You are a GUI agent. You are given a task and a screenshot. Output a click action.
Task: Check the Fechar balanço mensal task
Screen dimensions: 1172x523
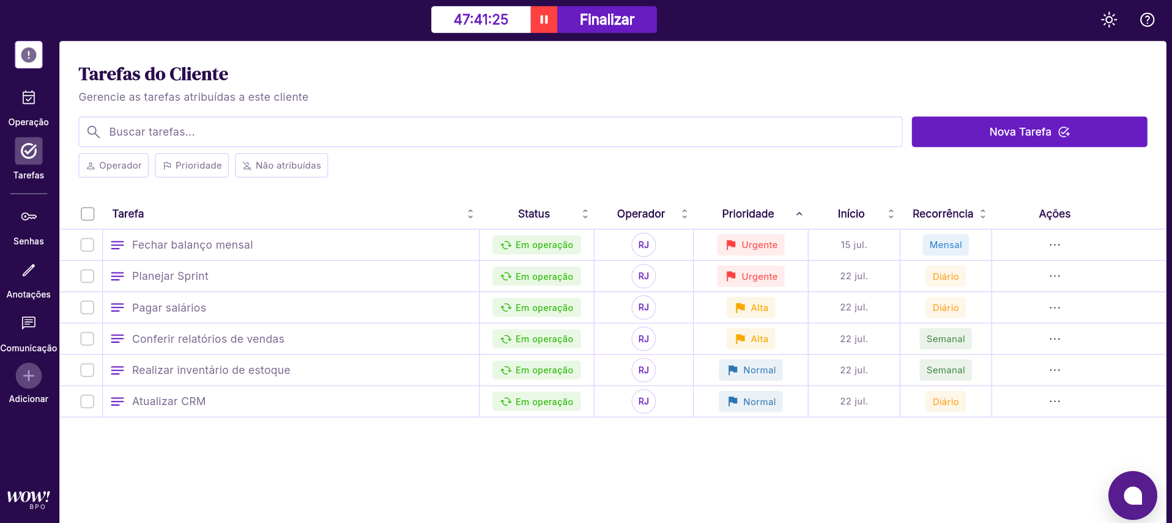click(87, 245)
